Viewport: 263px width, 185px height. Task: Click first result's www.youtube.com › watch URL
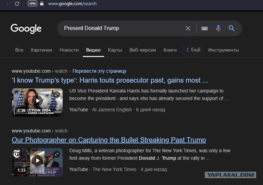coord(39,71)
